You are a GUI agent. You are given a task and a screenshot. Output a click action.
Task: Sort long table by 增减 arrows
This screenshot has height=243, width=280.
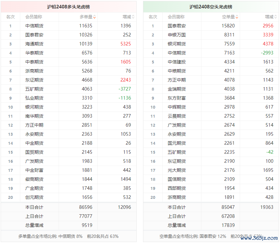tap(133, 17)
